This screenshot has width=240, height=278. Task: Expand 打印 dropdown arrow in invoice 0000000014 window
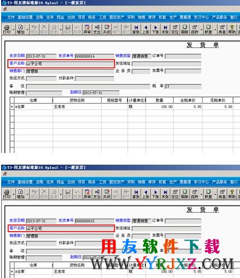click(x=13, y=30)
